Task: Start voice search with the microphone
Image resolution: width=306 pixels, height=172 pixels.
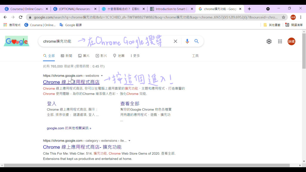Action: 187,41
